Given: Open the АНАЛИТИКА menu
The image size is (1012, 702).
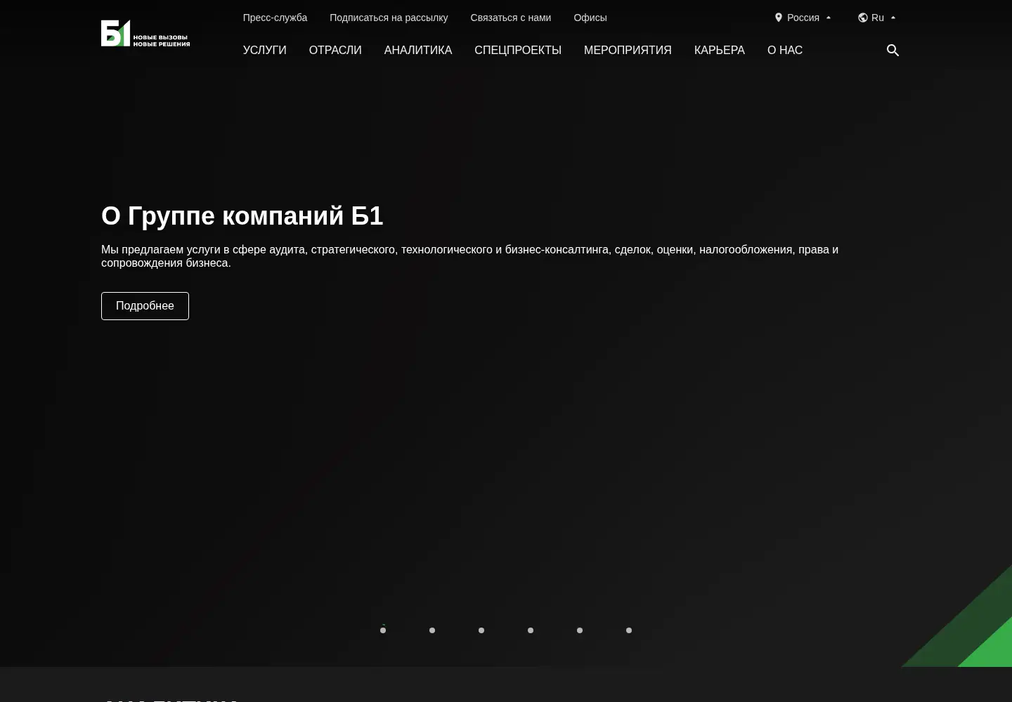Looking at the screenshot, I should (418, 51).
